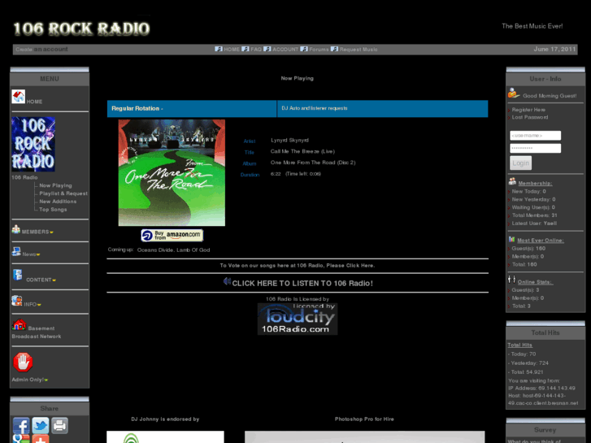Click the music note icon beside Forums
The width and height of the screenshot is (591, 443).
304,49
